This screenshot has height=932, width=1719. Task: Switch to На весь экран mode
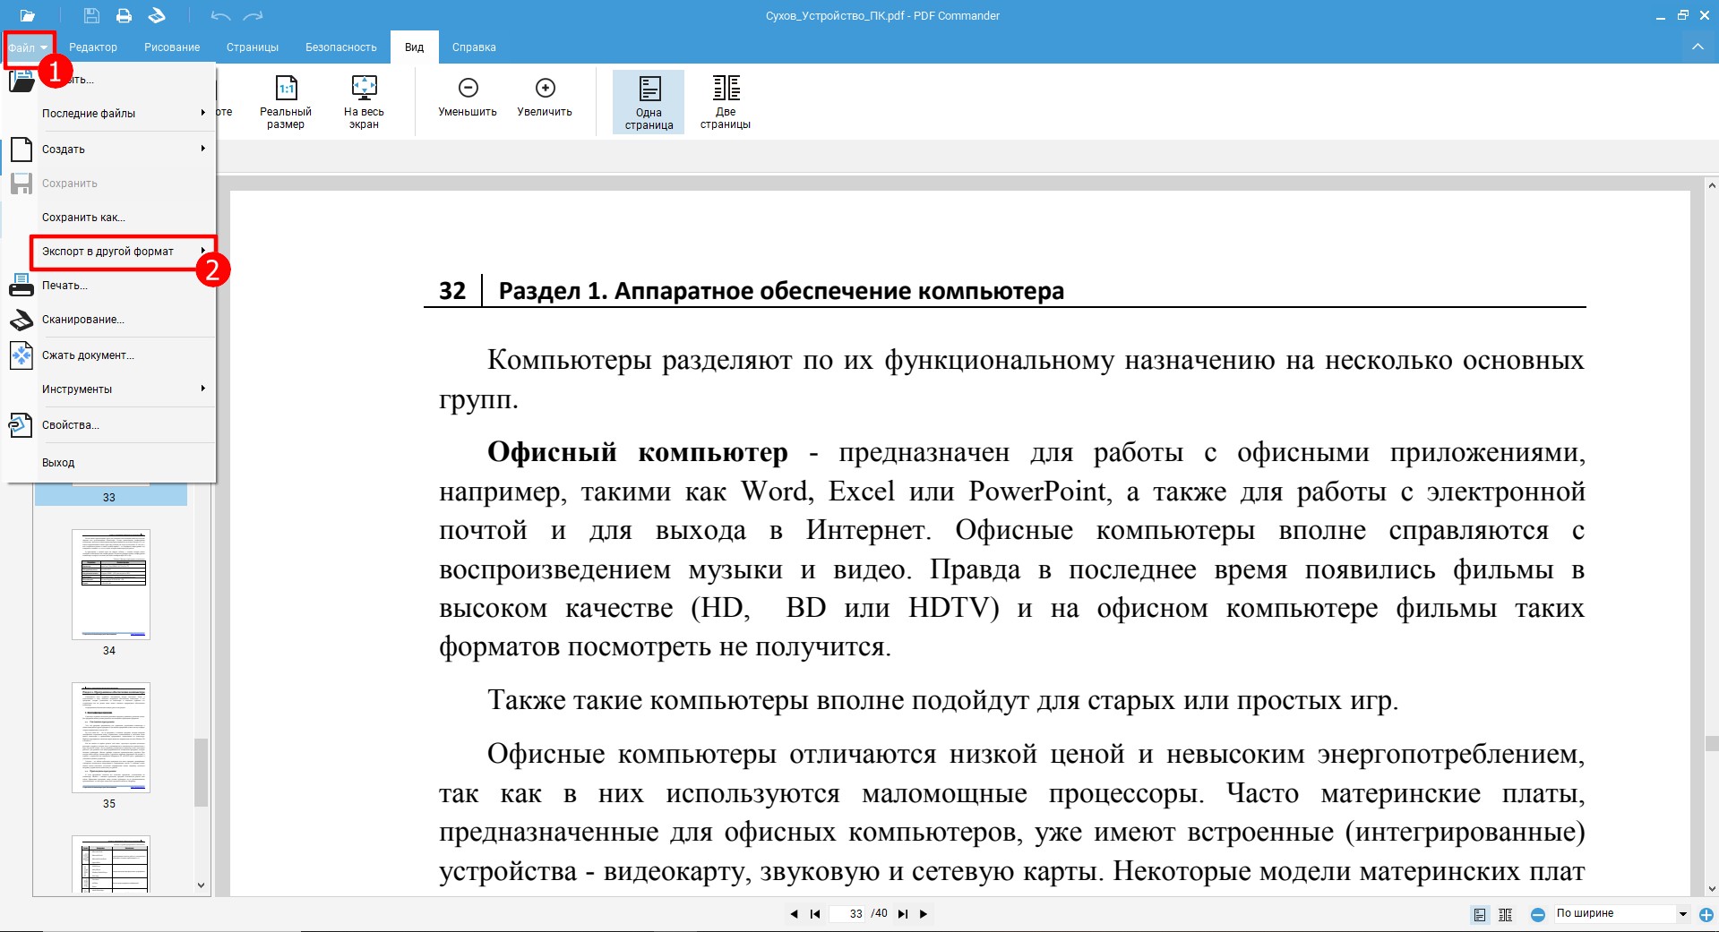tap(364, 102)
